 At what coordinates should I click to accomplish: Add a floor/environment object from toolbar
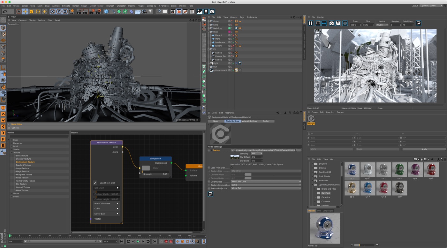pyautogui.click(x=138, y=11)
